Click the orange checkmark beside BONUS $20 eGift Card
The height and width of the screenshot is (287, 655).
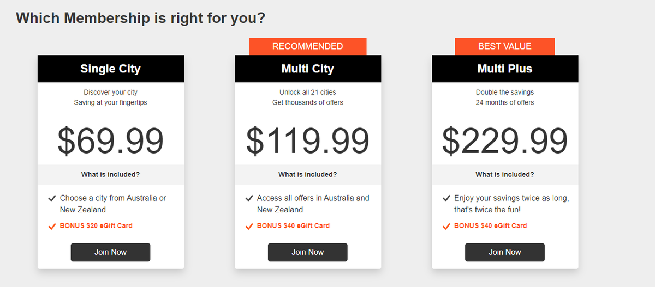coord(52,226)
